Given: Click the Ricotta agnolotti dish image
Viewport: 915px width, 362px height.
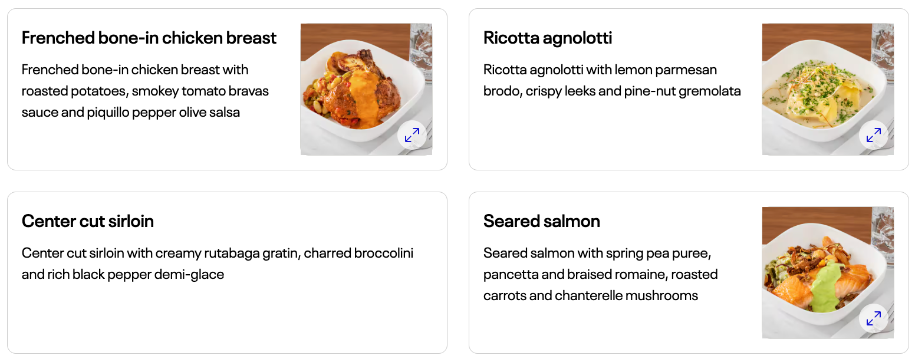Looking at the screenshot, I should coord(828,90).
